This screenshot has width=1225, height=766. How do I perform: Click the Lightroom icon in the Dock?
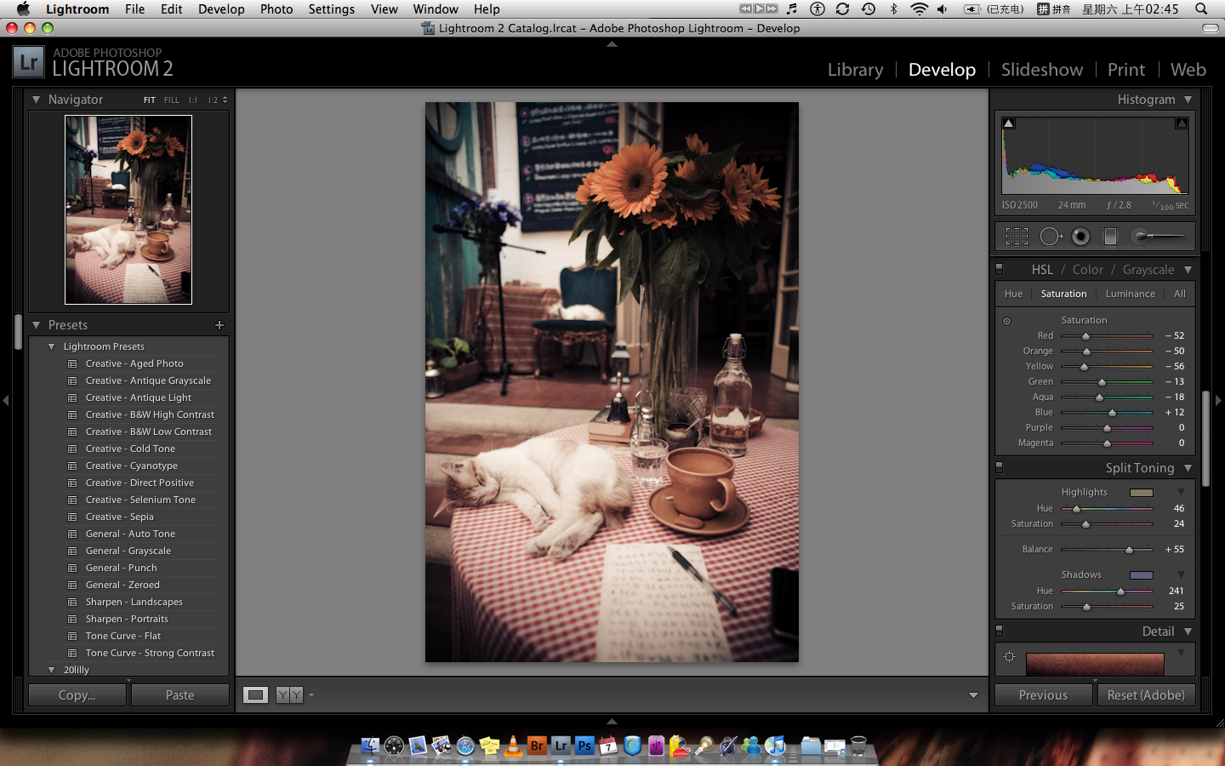561,746
